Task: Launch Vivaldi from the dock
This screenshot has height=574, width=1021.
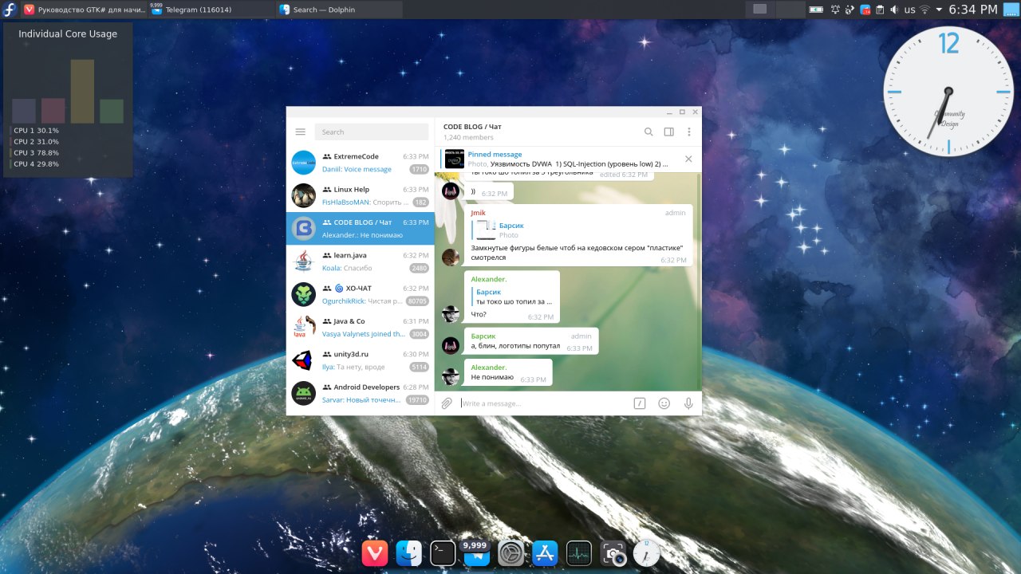Action: coord(374,553)
